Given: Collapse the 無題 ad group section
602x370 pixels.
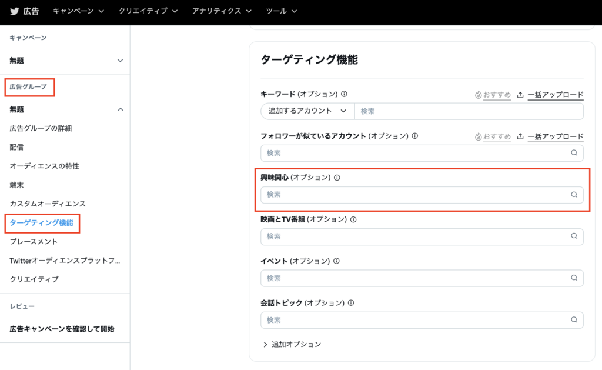Looking at the screenshot, I should pos(121,109).
